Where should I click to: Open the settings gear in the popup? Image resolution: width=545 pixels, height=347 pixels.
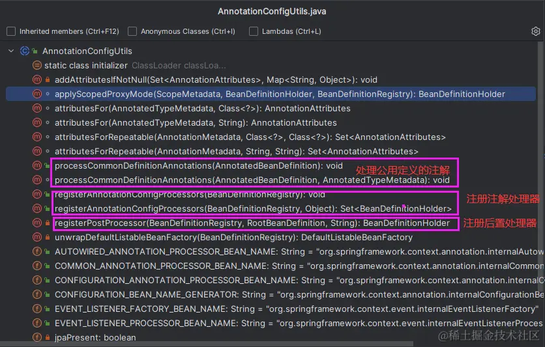tap(536, 31)
